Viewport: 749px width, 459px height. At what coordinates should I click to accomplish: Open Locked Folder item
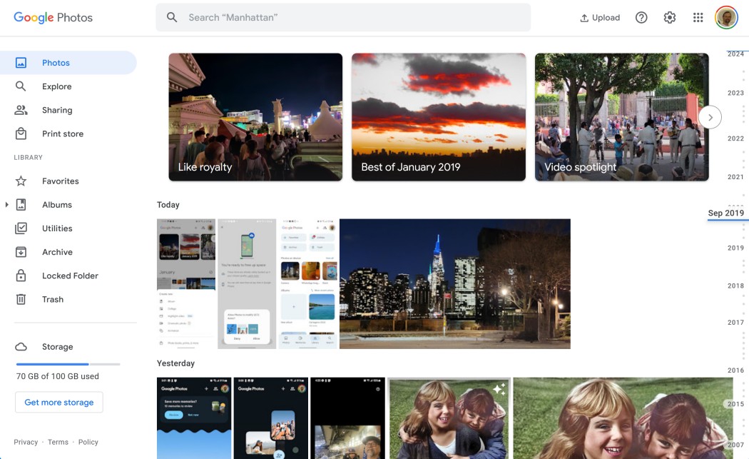pyautogui.click(x=70, y=276)
